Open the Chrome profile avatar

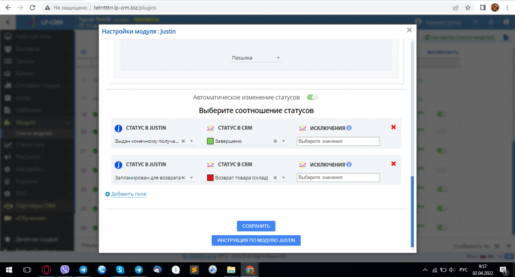(x=495, y=8)
